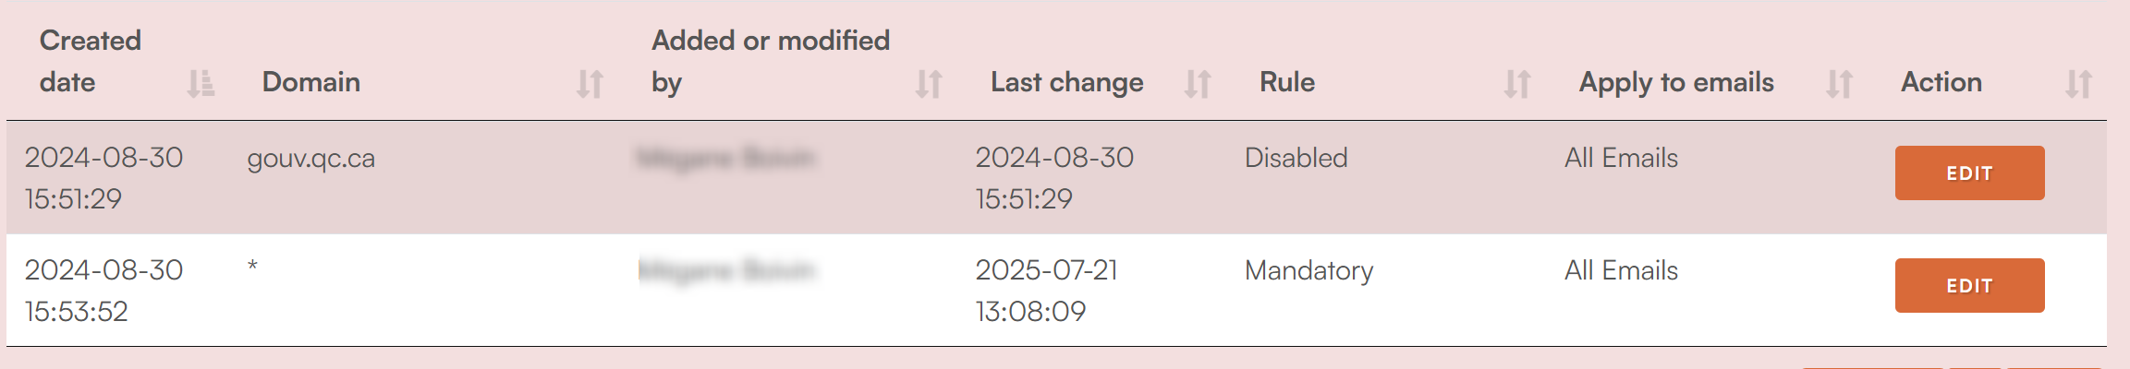Screen dimensions: 2130x369
Task: Select the gouv.qc.ca domain cell
Action: tap(311, 159)
